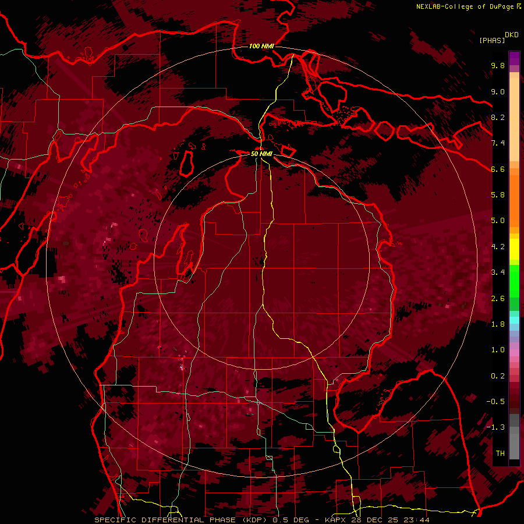524x524 pixels.
Task: Select the 3.4 scale label
Action: 498,272
